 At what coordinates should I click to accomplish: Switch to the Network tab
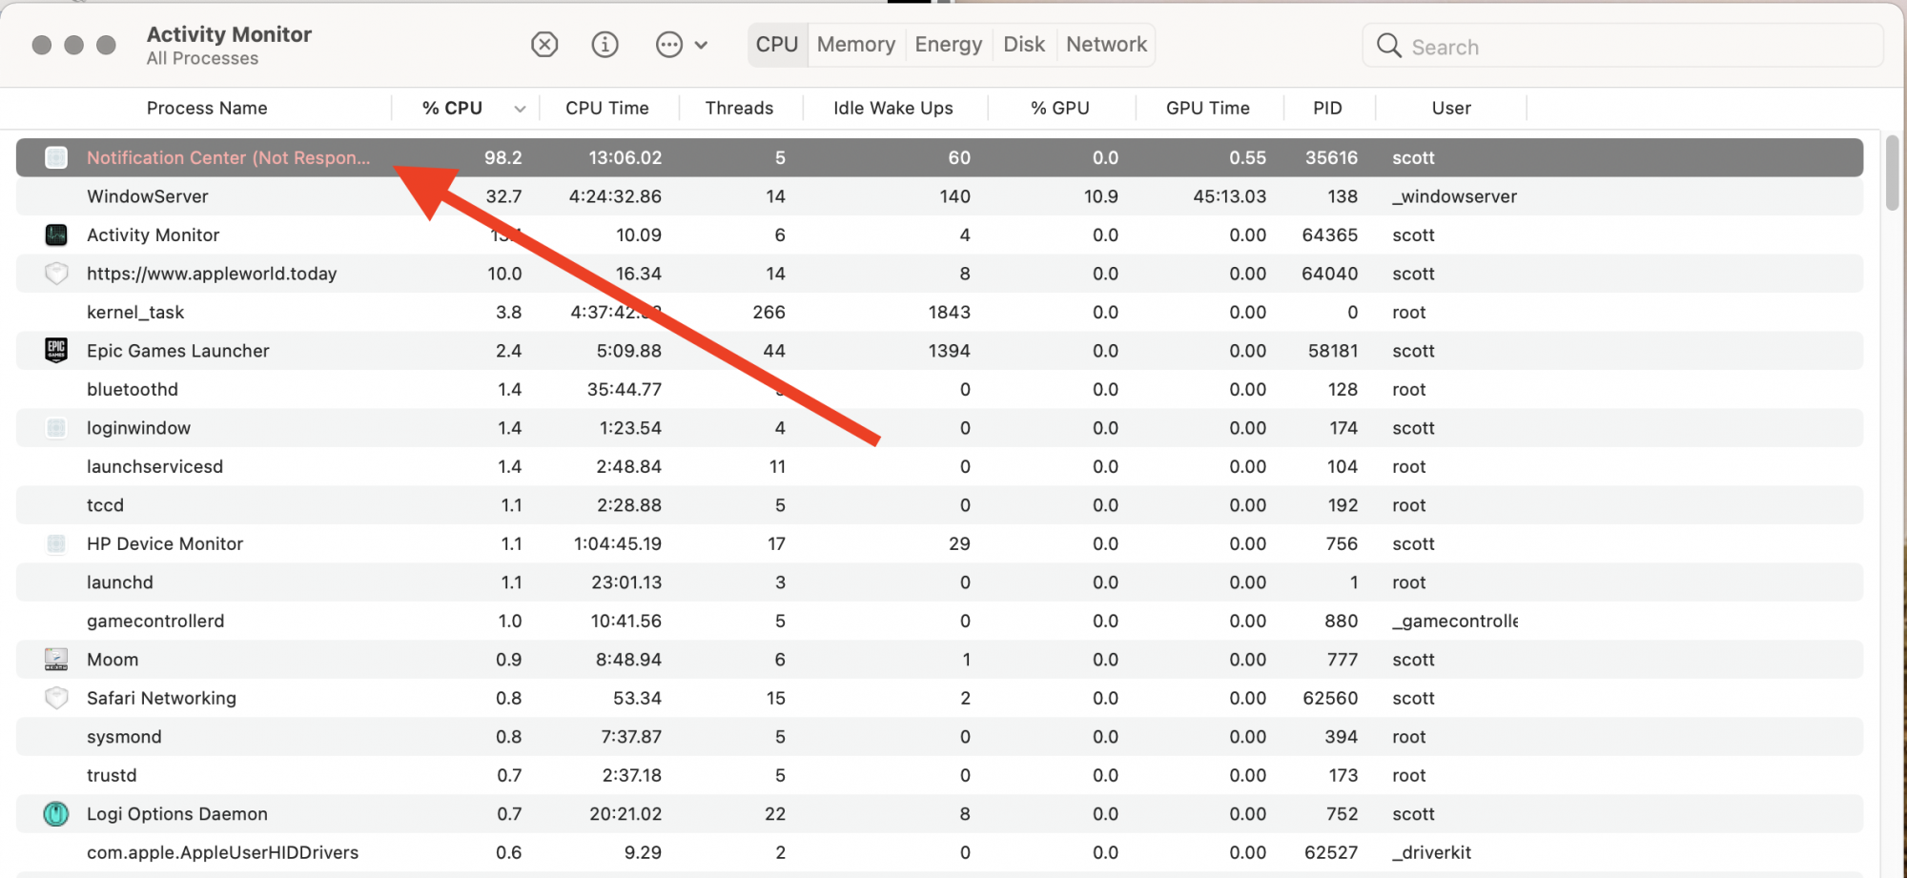(x=1105, y=44)
